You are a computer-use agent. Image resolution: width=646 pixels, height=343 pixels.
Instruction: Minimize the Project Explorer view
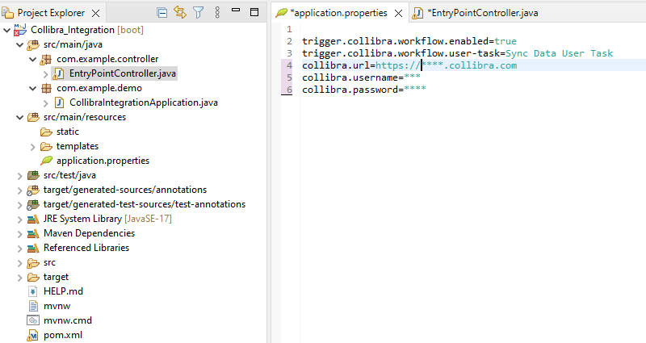236,10
